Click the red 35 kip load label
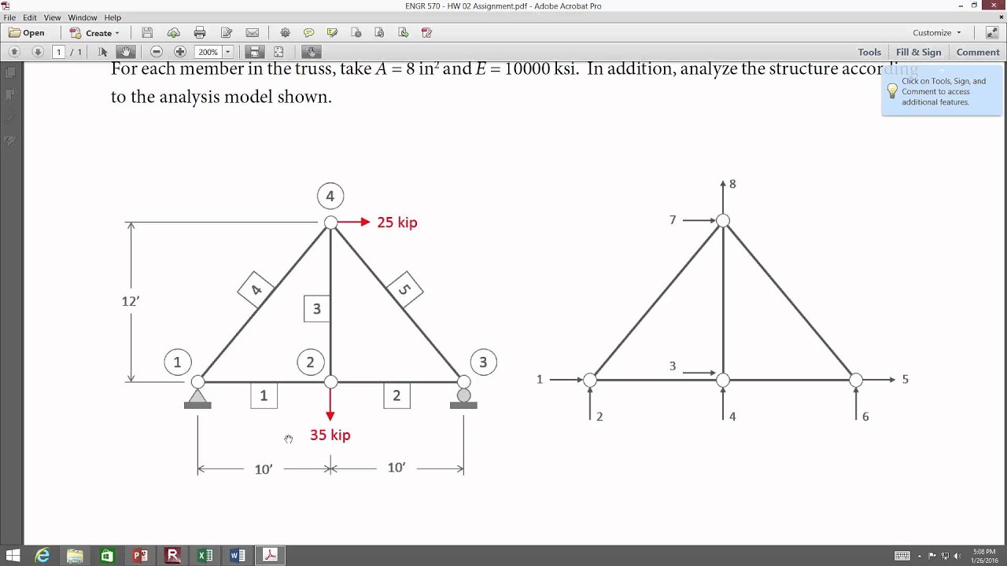Viewport: 1007px width, 566px height. click(x=330, y=435)
